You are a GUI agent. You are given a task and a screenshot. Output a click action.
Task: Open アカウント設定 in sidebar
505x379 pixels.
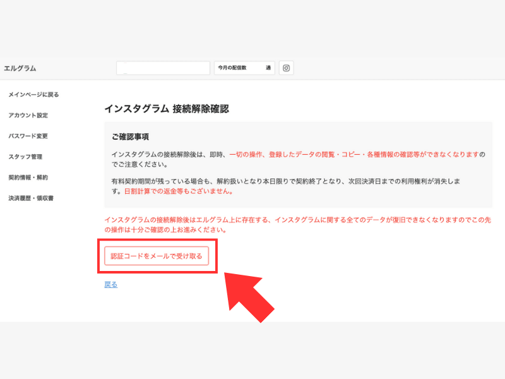[28, 115]
